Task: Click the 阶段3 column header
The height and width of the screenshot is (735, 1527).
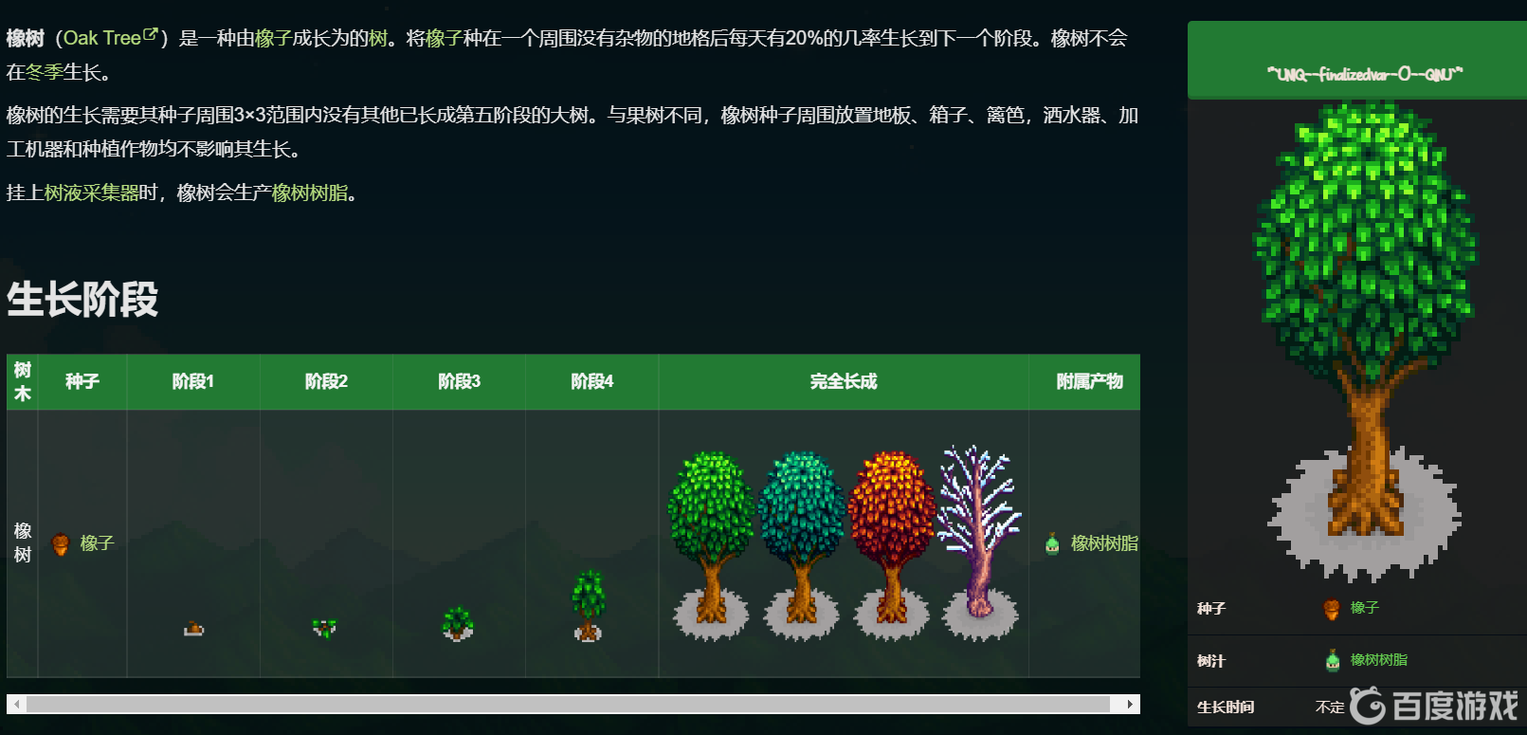Action: [x=459, y=381]
